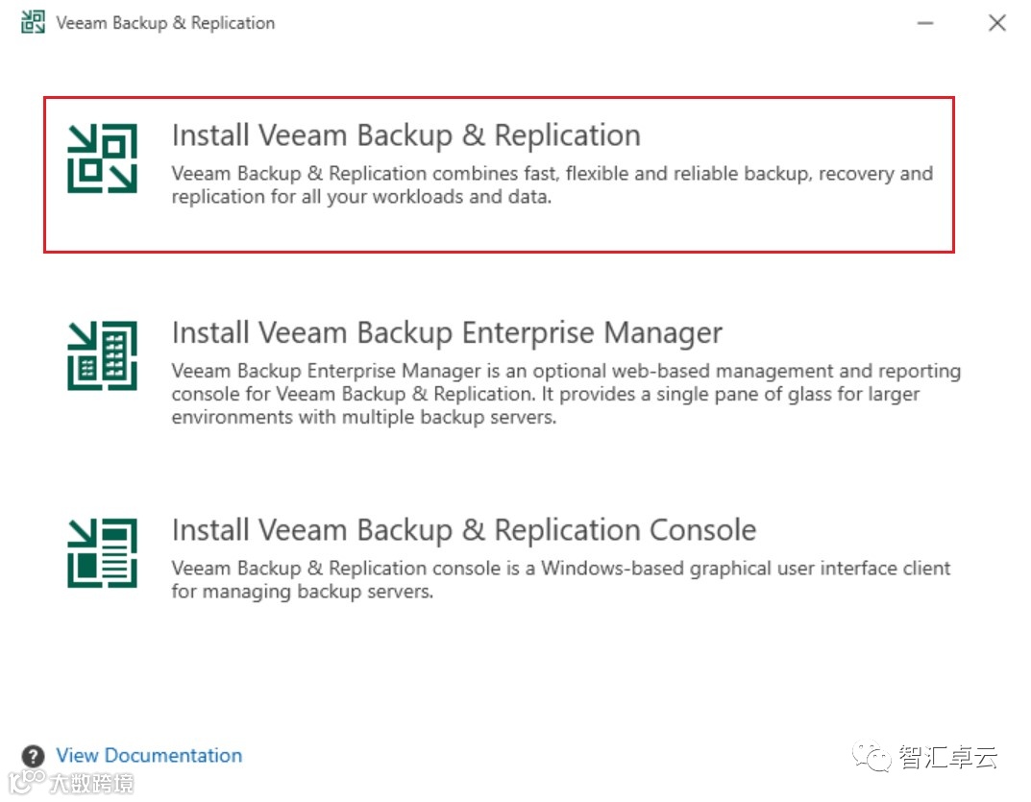Close the Veeam installer window
Viewport: 1031px width, 802px height.
coord(997,23)
